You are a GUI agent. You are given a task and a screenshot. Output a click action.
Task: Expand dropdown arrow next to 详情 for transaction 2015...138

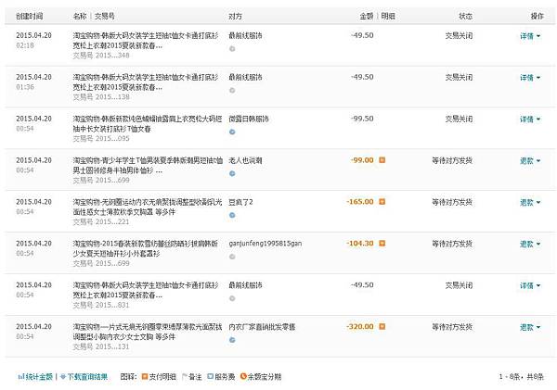point(538,78)
